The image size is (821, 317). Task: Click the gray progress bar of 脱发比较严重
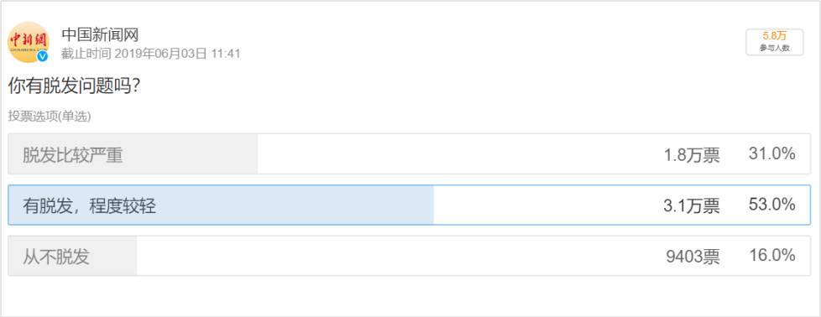click(133, 153)
